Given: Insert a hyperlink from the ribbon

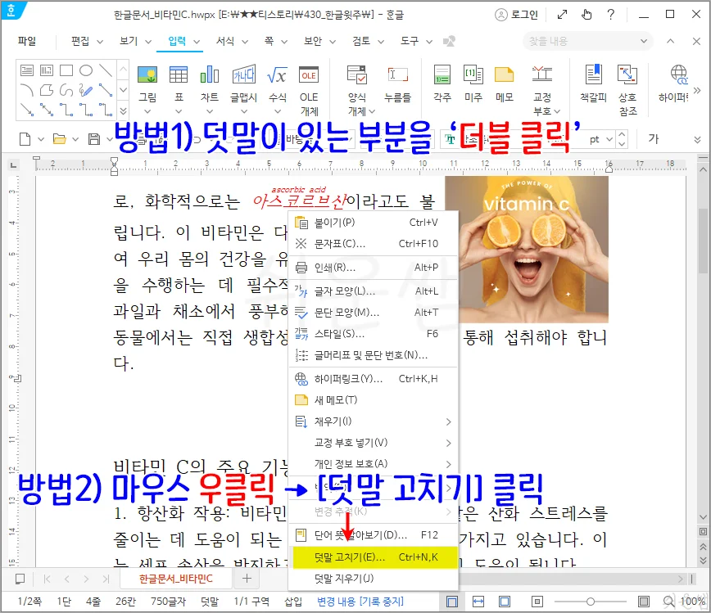Looking at the screenshot, I should pyautogui.click(x=679, y=74).
